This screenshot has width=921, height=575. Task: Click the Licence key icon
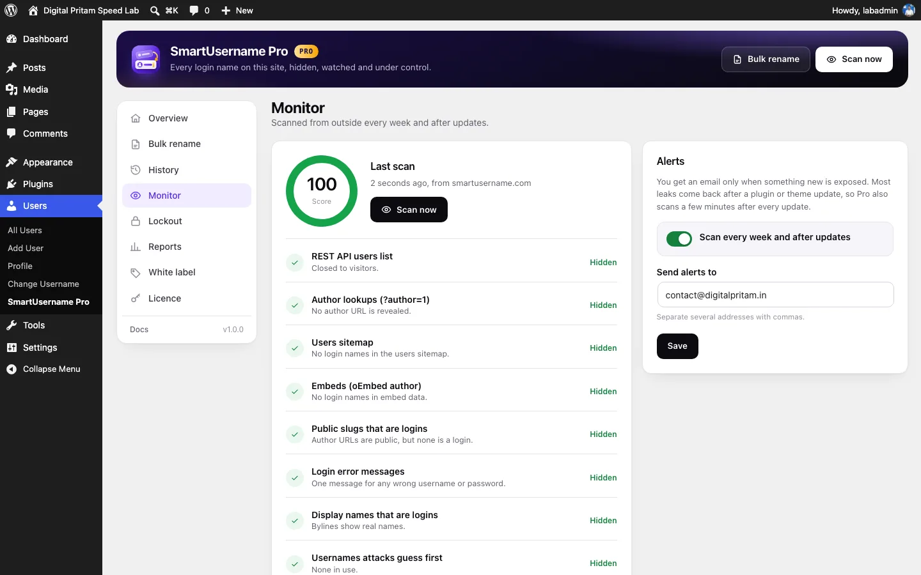(136, 298)
